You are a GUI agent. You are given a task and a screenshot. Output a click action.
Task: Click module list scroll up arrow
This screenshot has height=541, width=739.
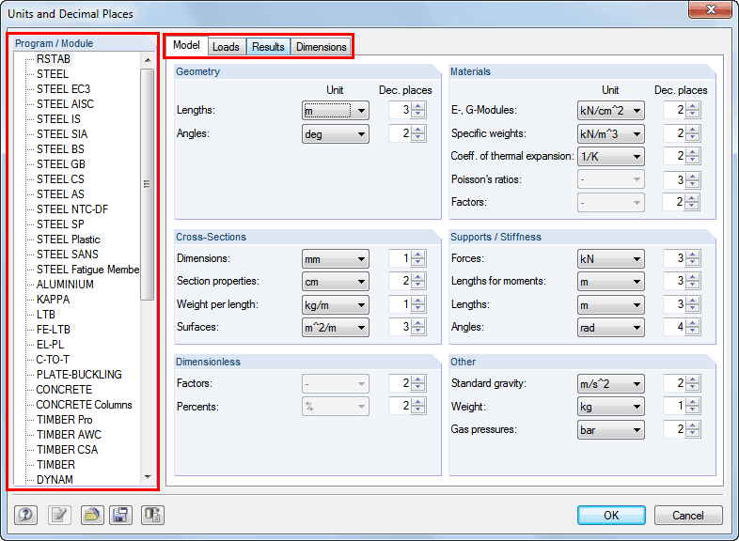148,60
